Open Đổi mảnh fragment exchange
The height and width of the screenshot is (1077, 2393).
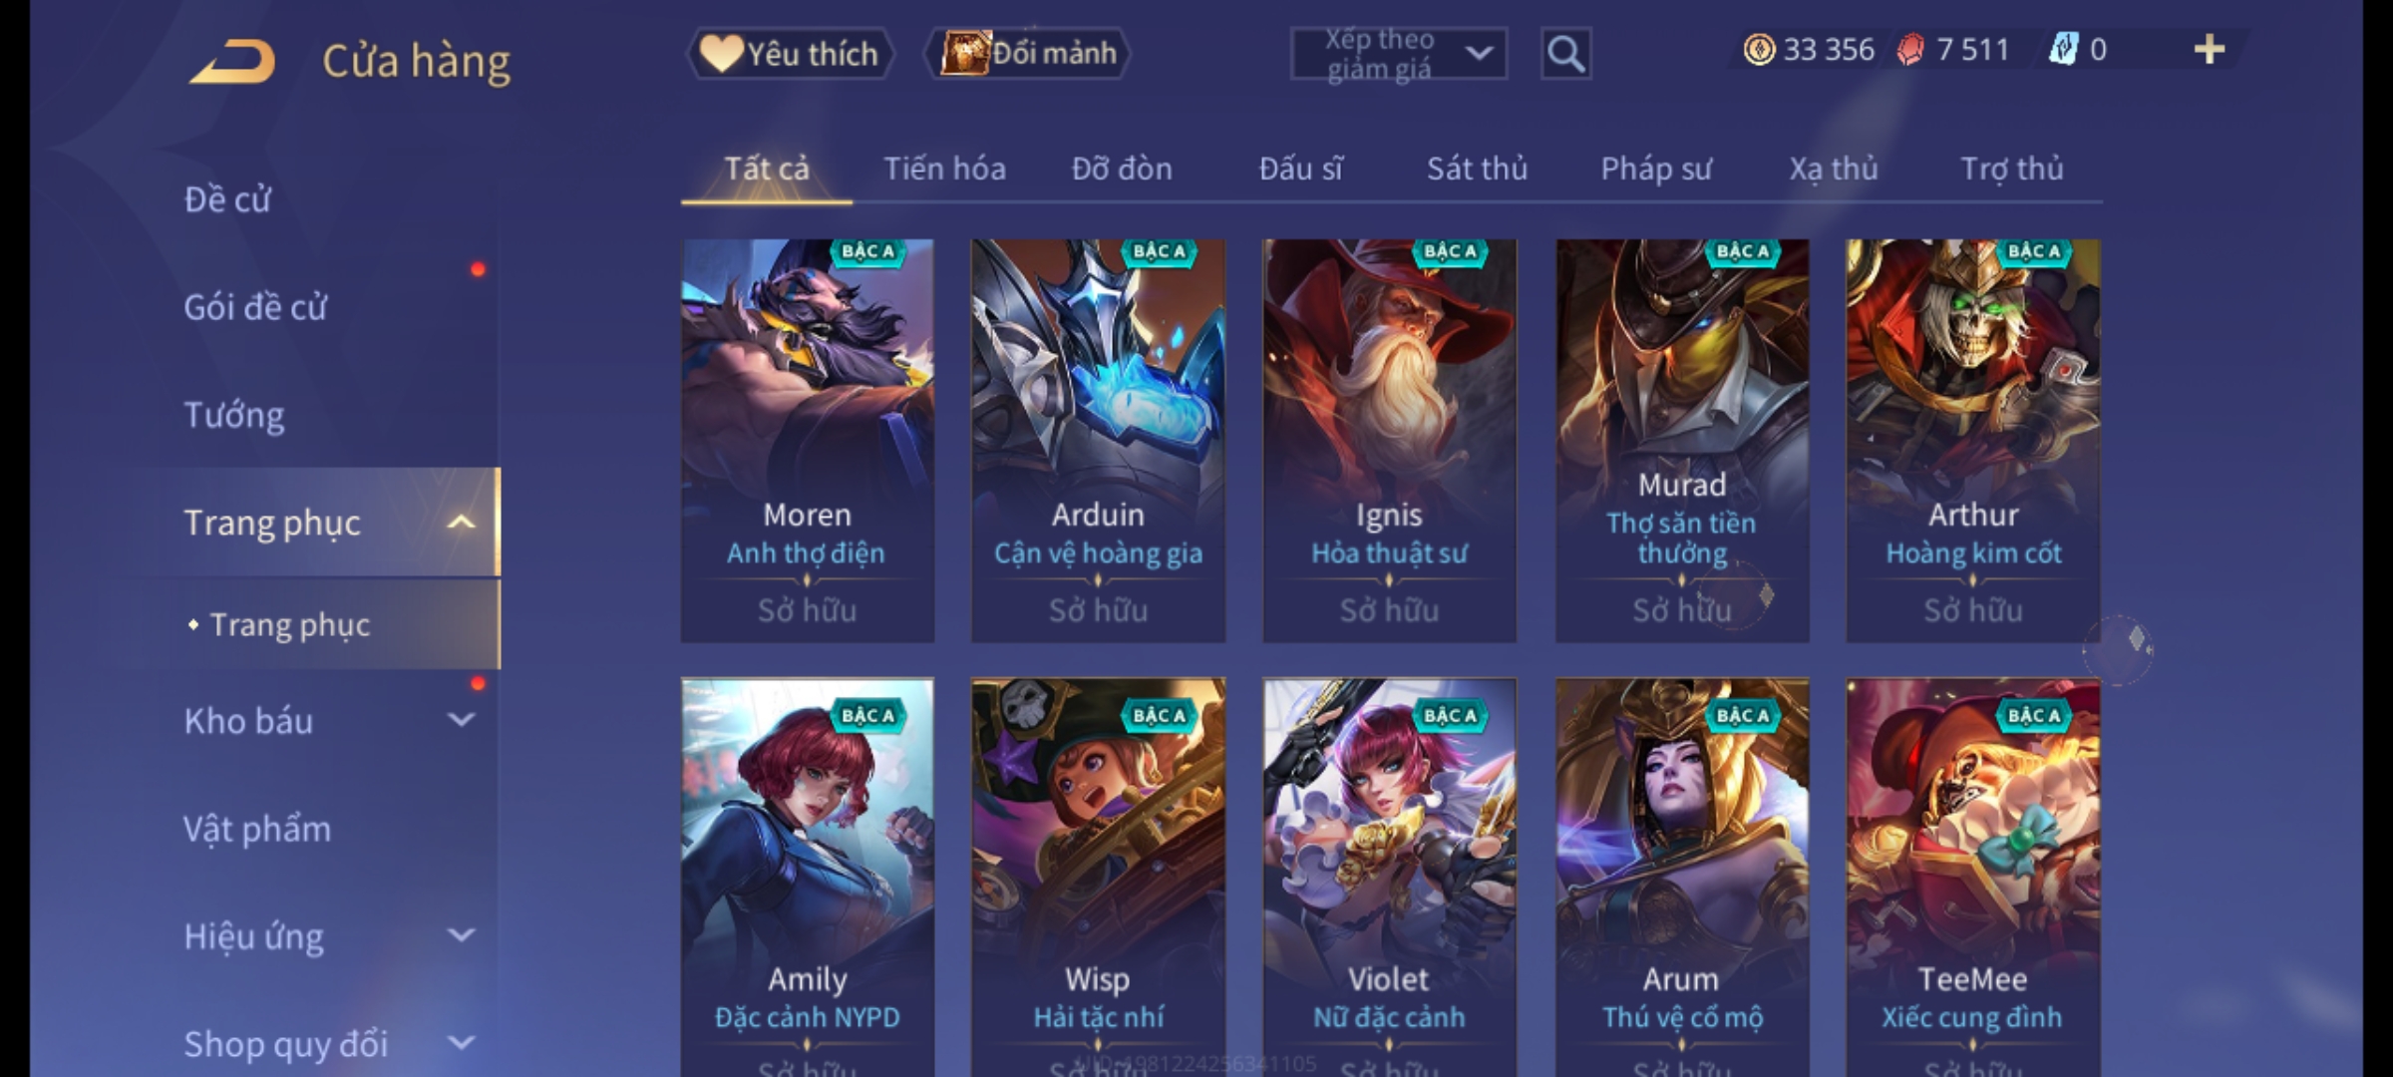pos(1029,54)
